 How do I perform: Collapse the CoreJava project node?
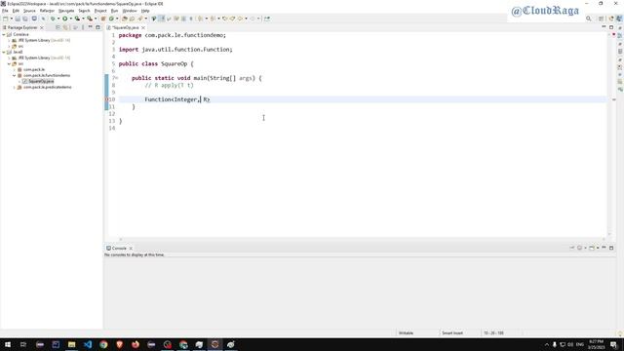click(4, 35)
